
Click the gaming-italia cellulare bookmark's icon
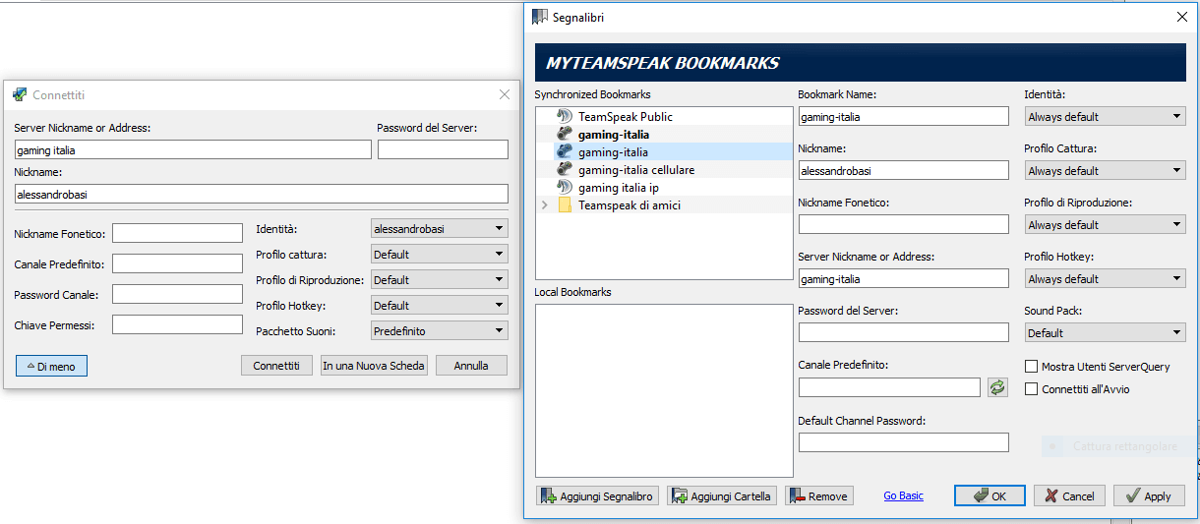pyautogui.click(x=565, y=169)
